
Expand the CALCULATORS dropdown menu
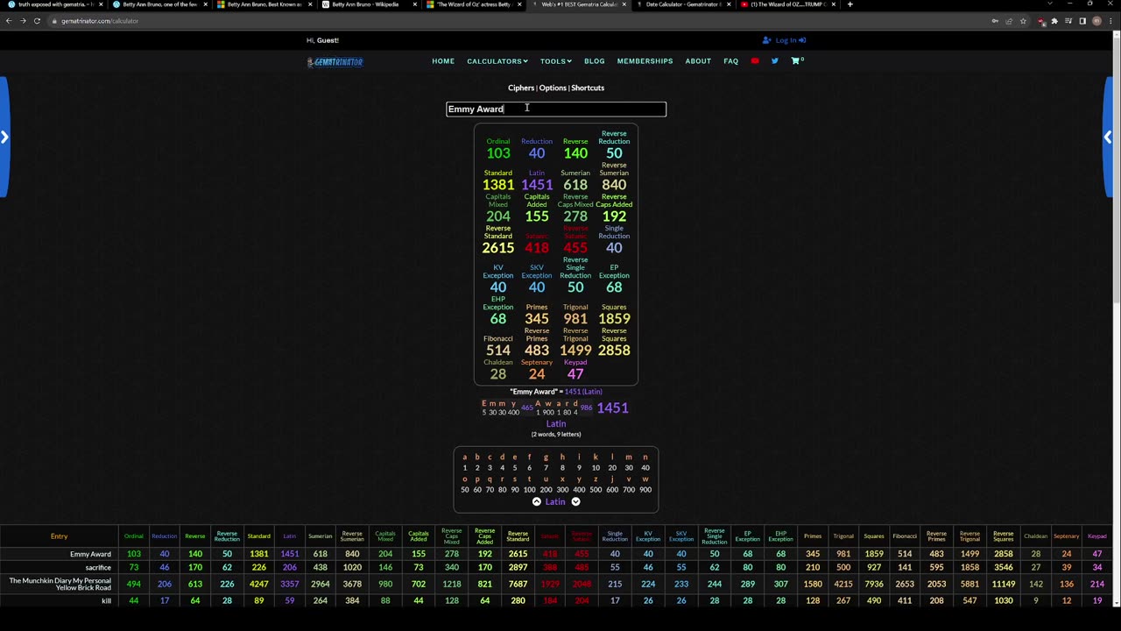[497, 61]
